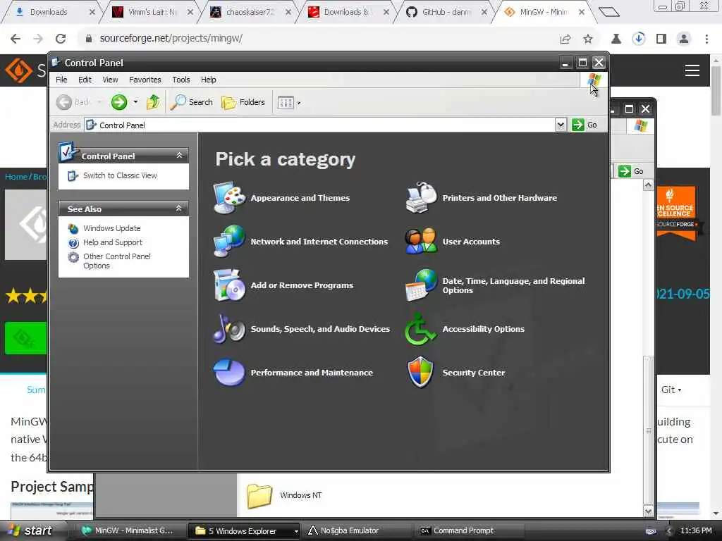The width and height of the screenshot is (722, 541).
Task: Click Switch to Classic View link
Action: click(120, 175)
